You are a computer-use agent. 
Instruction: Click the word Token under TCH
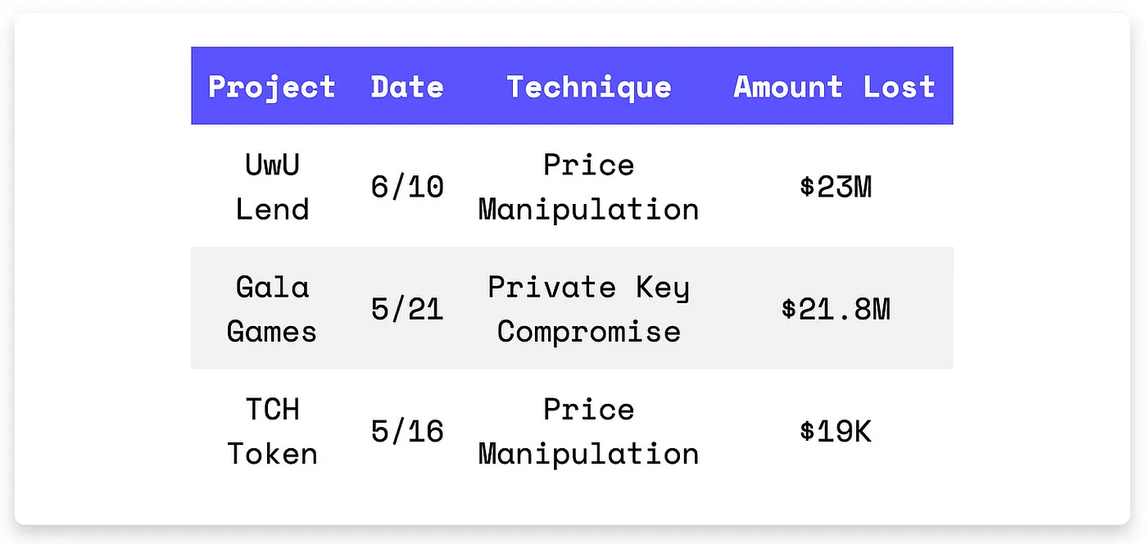272,454
